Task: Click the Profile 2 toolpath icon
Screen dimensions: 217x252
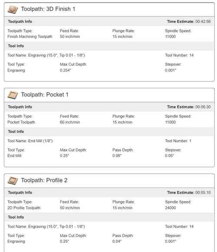Action: 13,180
